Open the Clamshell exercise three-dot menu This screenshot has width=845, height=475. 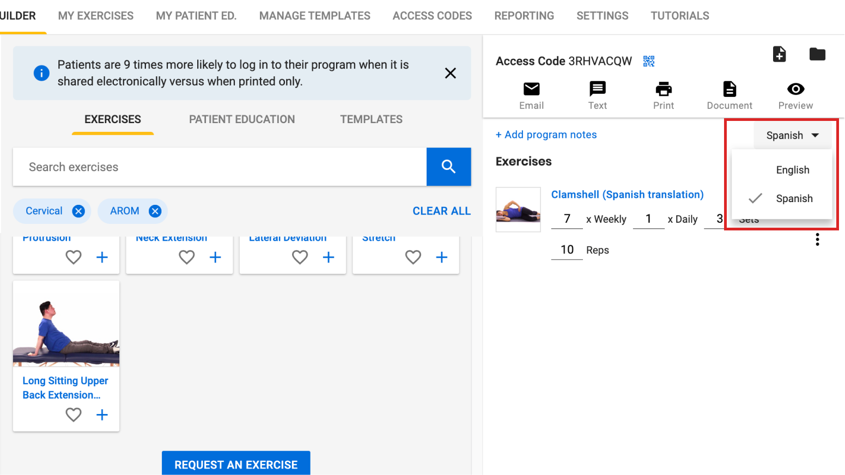pos(817,240)
